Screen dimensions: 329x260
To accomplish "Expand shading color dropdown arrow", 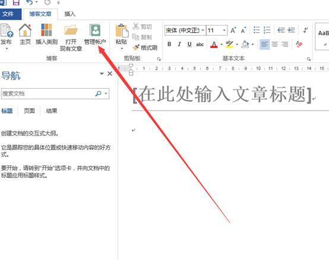I will pos(252,45).
